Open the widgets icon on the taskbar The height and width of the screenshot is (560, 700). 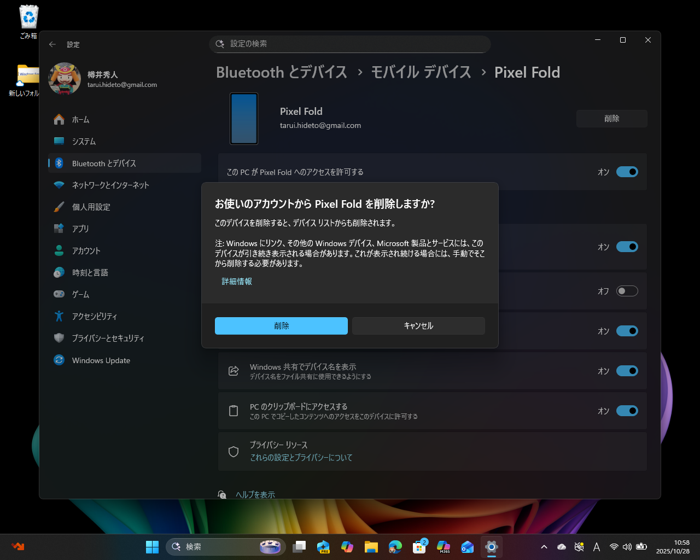coord(18,547)
